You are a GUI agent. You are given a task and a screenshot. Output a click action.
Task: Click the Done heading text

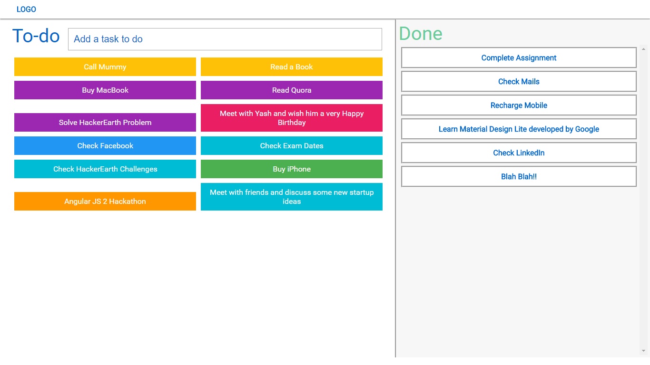tap(421, 33)
